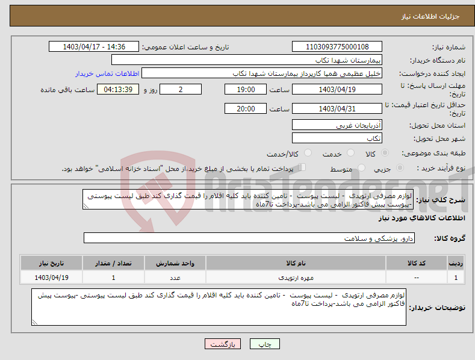This screenshot has width=475, height=360.
Task: Click item name cell مهره ارتوپدی
Action: pyautogui.click(x=296, y=278)
